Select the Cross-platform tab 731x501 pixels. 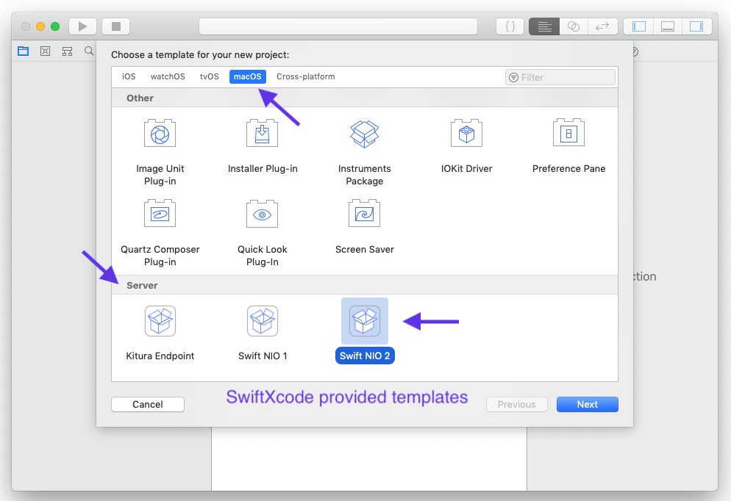[x=305, y=76]
